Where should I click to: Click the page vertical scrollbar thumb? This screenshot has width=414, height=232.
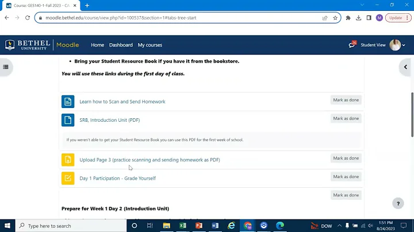pyautogui.click(x=412, y=115)
